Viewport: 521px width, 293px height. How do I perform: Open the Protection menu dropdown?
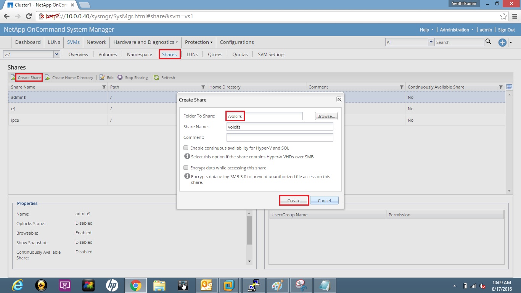pyautogui.click(x=198, y=42)
